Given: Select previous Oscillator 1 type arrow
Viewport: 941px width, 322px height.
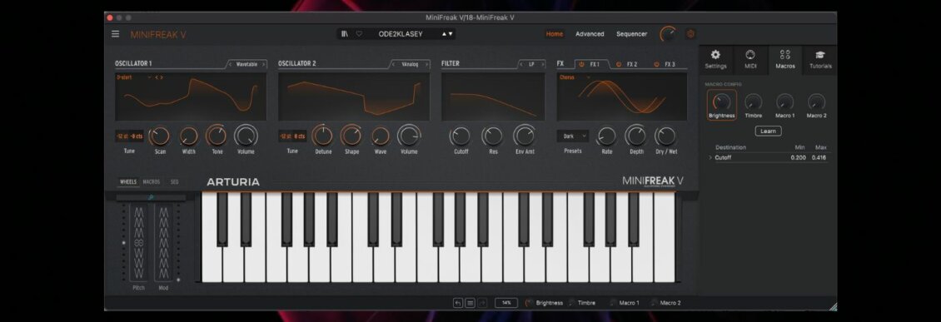Looking at the screenshot, I should (x=230, y=64).
